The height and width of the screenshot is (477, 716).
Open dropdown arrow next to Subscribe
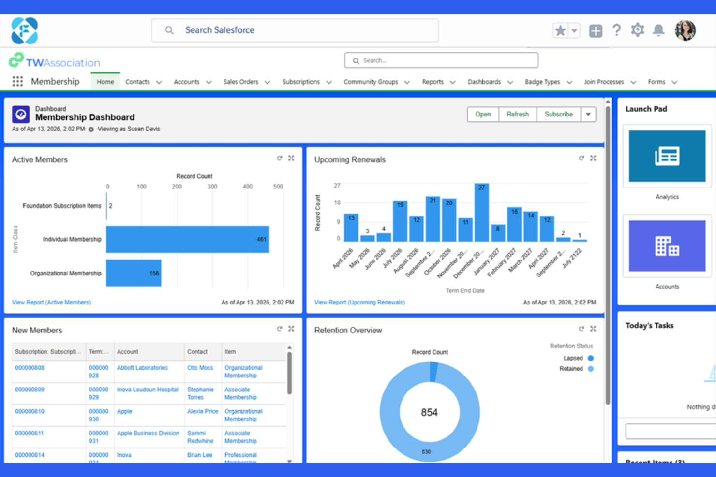[588, 115]
